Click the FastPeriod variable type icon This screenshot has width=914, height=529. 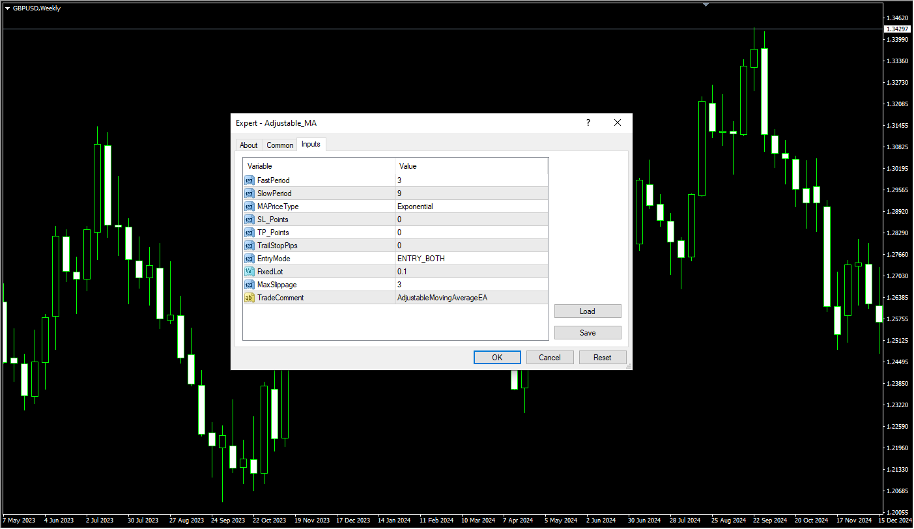tap(249, 180)
